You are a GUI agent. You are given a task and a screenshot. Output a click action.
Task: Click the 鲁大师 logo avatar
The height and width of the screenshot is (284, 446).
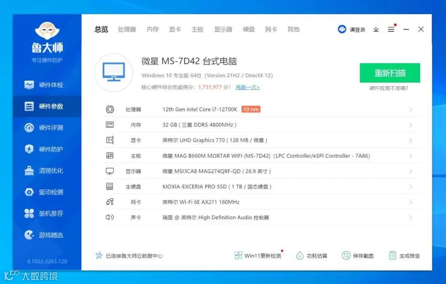click(x=47, y=31)
